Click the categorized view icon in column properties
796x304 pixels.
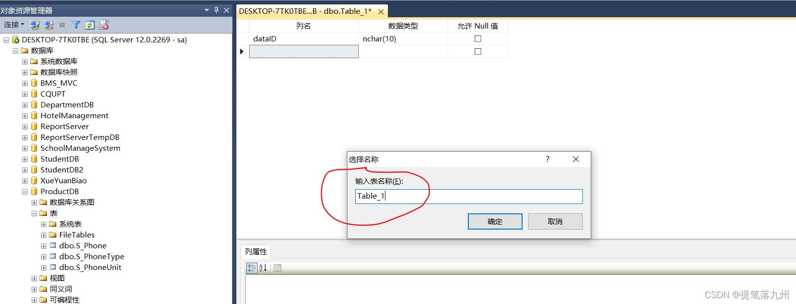pyautogui.click(x=252, y=268)
